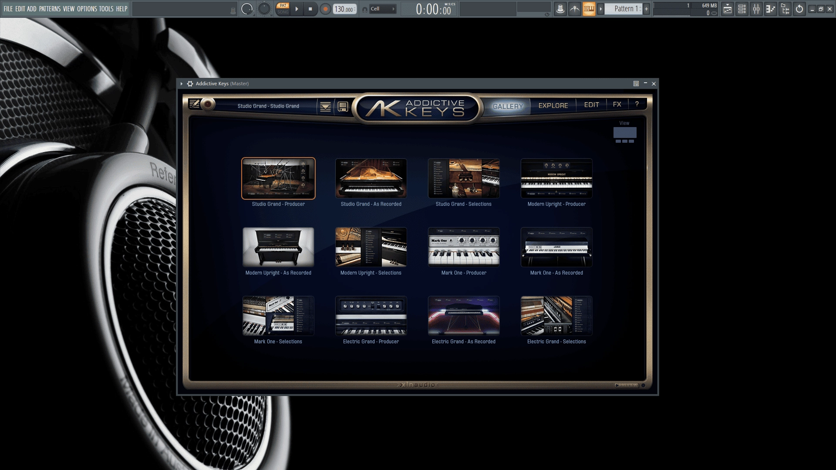Viewport: 836px width, 470px height.
Task: Select Studio Grand - Producer preset
Action: click(x=278, y=178)
